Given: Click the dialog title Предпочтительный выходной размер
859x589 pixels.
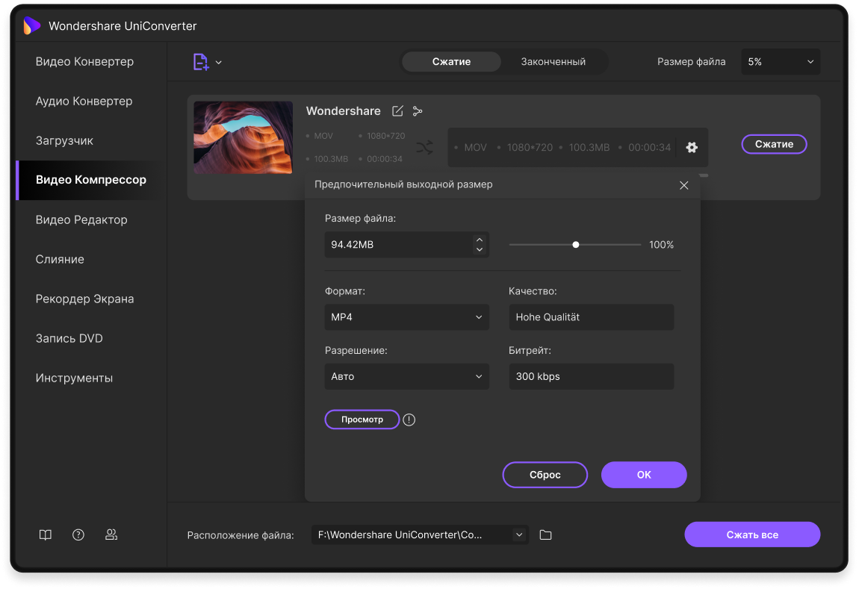Looking at the screenshot, I should 403,184.
